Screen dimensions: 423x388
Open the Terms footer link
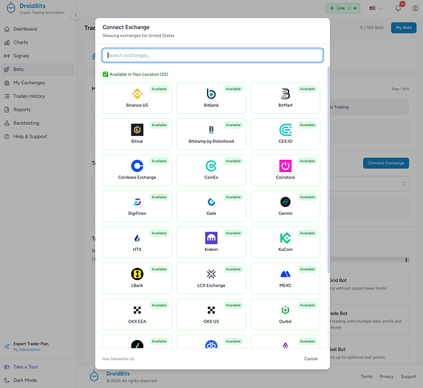click(x=366, y=376)
